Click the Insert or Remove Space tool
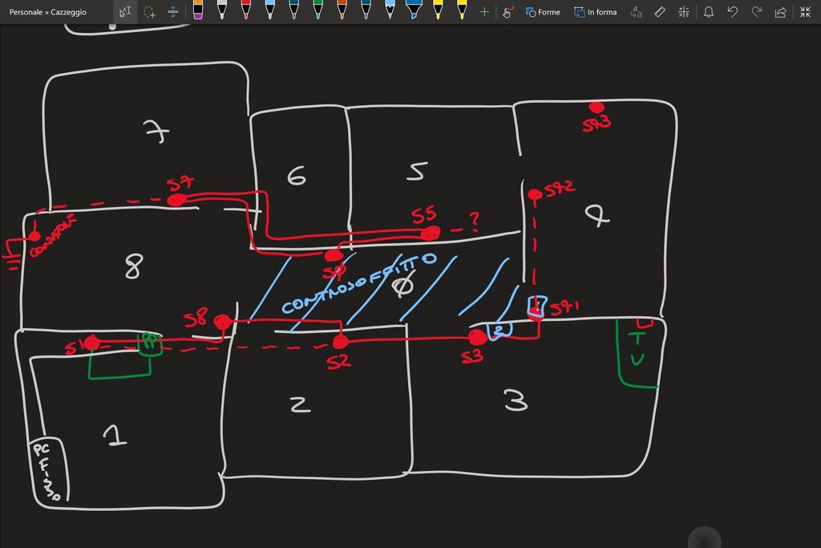This screenshot has height=548, width=821. [x=173, y=12]
